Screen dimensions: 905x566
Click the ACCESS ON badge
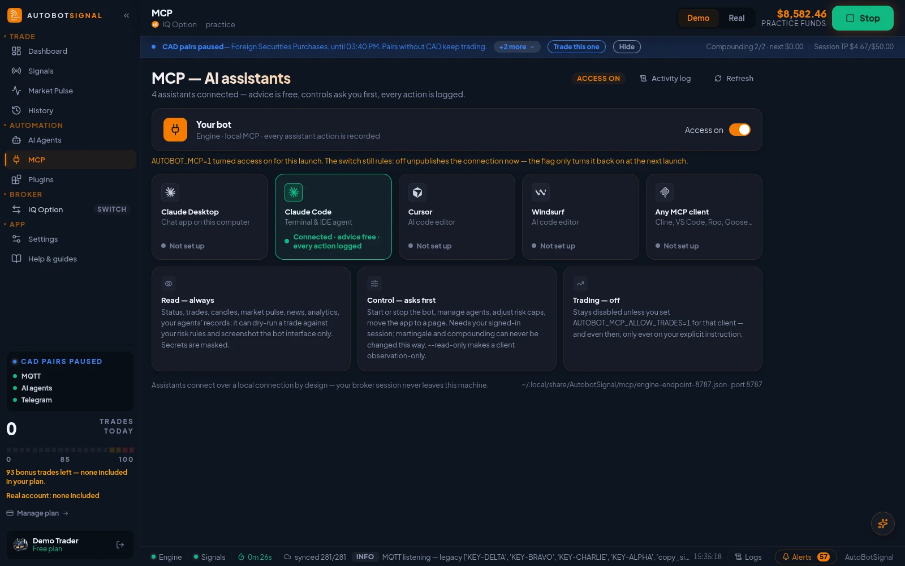tap(598, 79)
